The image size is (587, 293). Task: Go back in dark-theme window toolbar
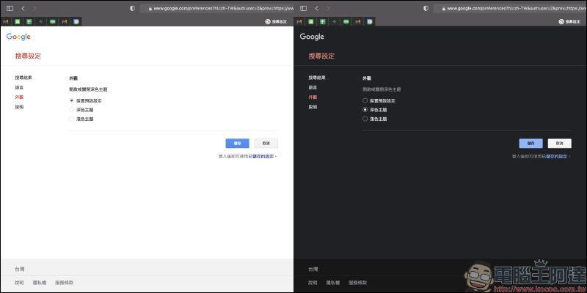pyautogui.click(x=317, y=8)
